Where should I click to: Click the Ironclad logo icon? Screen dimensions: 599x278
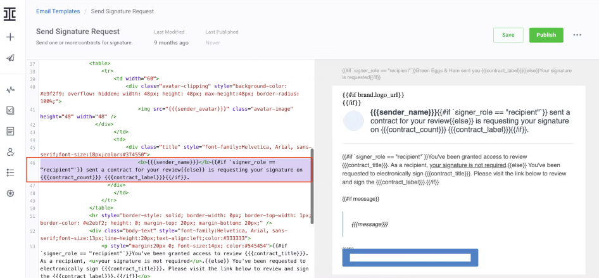[x=10, y=14]
